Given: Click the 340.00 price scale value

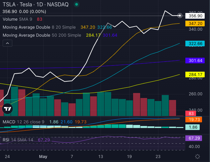Looking at the screenshot, I should [x=196, y=29].
